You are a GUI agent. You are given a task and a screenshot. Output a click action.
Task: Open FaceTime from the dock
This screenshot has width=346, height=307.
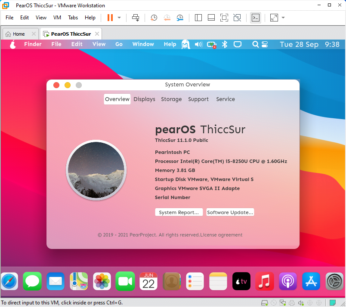pyautogui.click(x=125, y=281)
